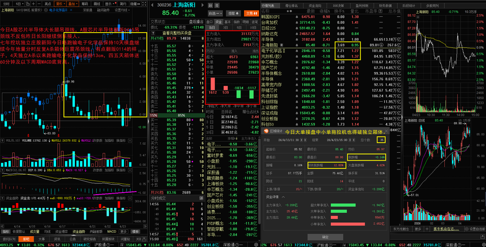This screenshot has height=247, width=486.
Task: Close the VOL indicator panel
Action: coord(130,140)
